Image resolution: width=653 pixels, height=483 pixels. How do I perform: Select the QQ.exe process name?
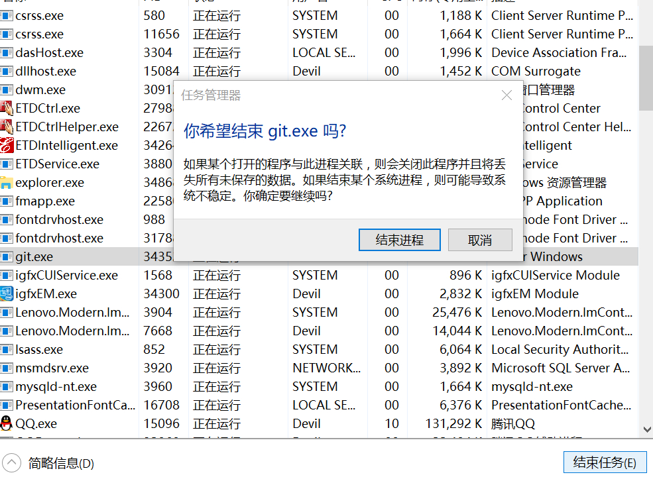[x=36, y=424]
